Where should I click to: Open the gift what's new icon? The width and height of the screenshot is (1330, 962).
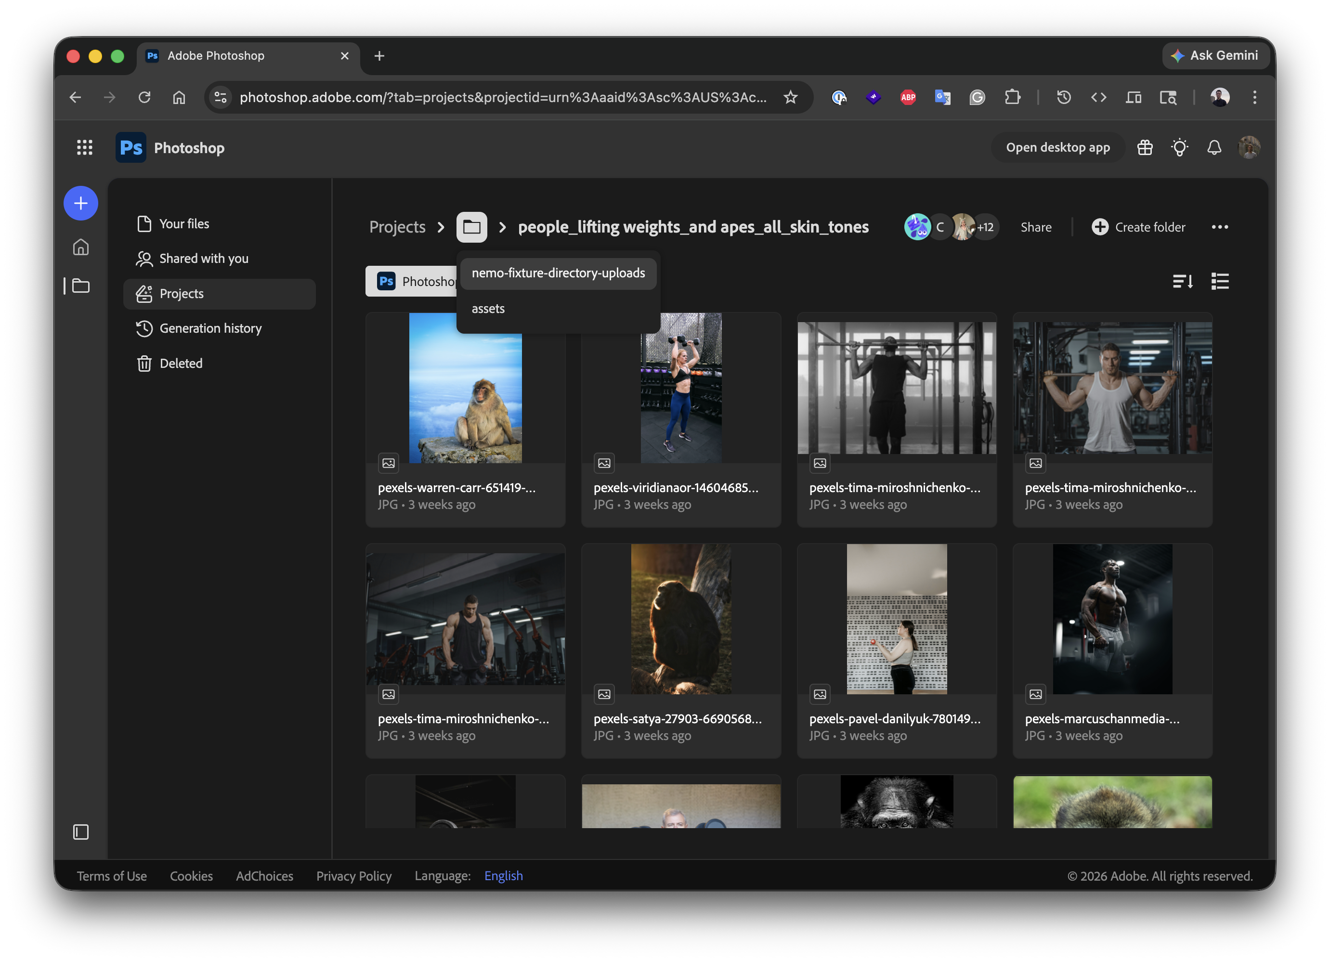click(1145, 147)
